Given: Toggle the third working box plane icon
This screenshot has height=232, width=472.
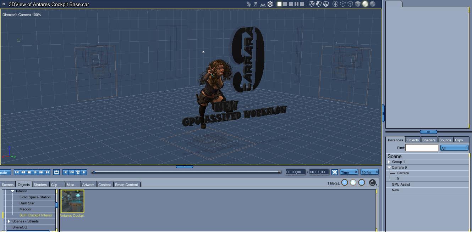Looking at the screenshot, I should [x=325, y=4].
